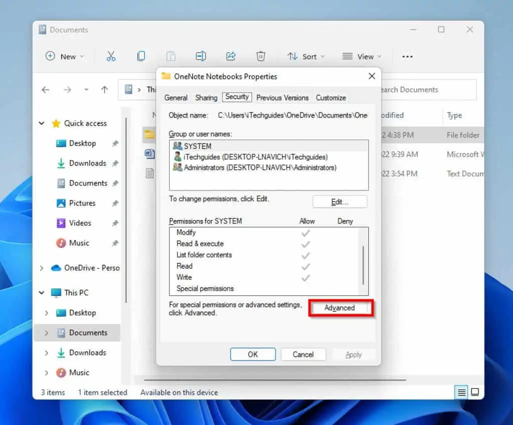Switch to the Sharing tab

pos(206,97)
